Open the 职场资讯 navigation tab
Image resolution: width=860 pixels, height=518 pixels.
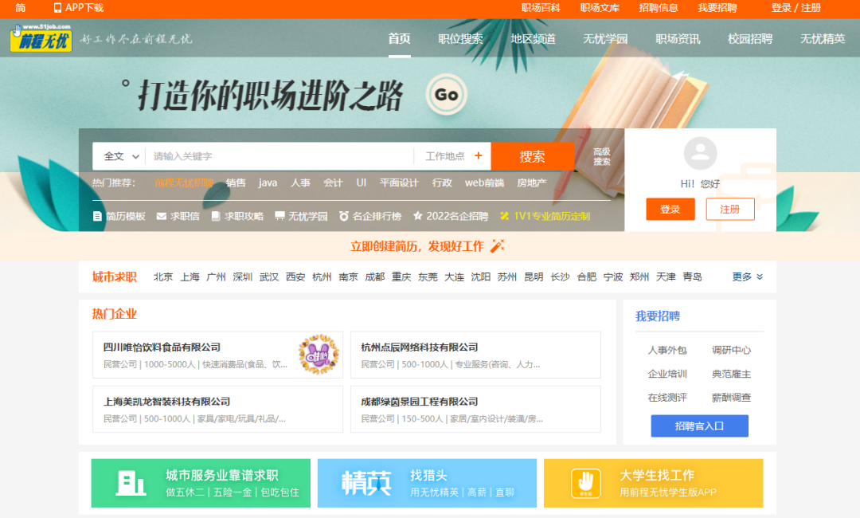(x=678, y=38)
